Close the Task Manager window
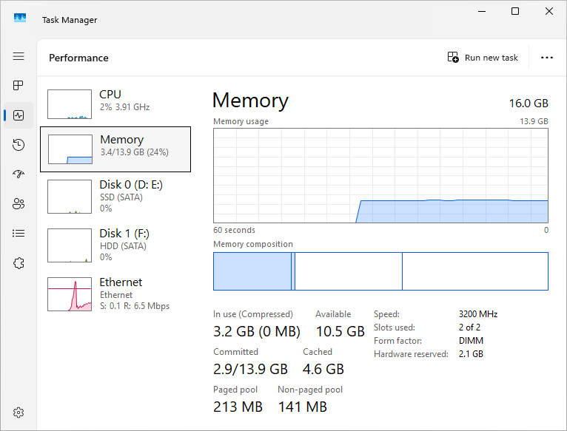The height and width of the screenshot is (431, 567). [x=549, y=12]
